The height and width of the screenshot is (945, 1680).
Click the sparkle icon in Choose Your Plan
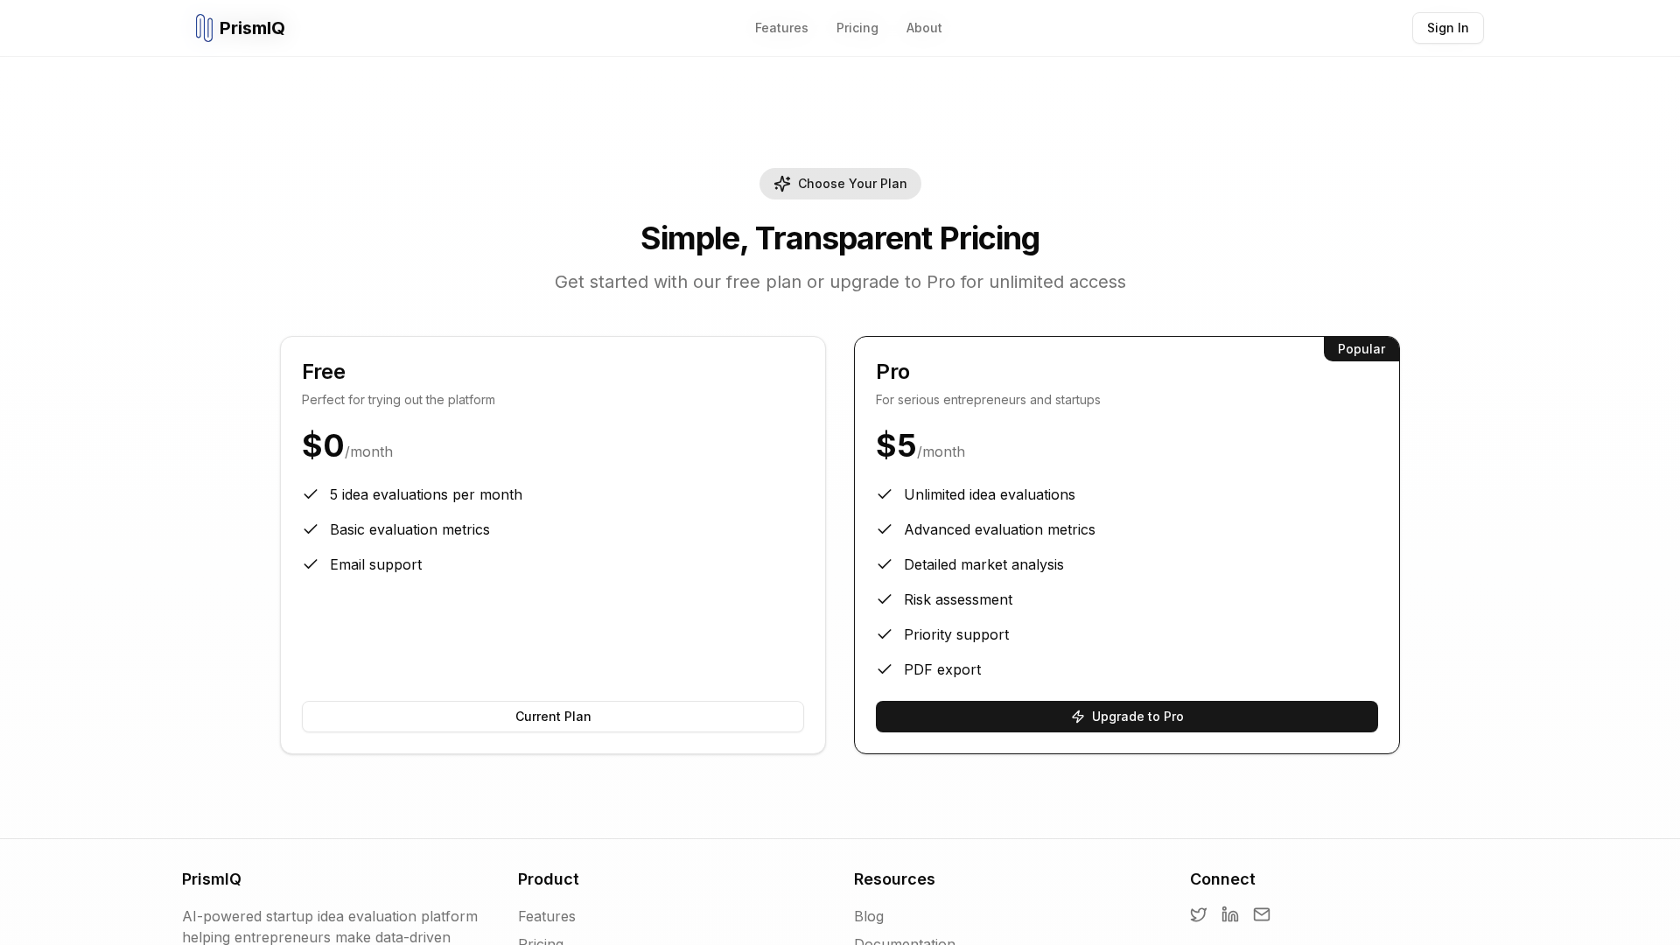point(781,184)
